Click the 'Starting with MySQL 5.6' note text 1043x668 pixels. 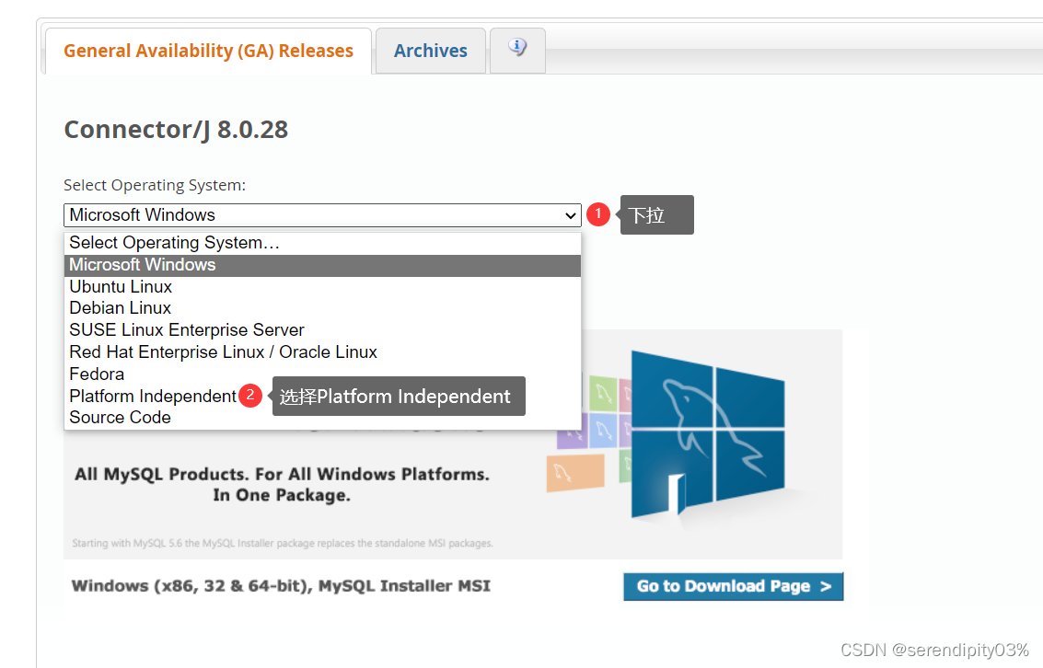pyautogui.click(x=282, y=543)
